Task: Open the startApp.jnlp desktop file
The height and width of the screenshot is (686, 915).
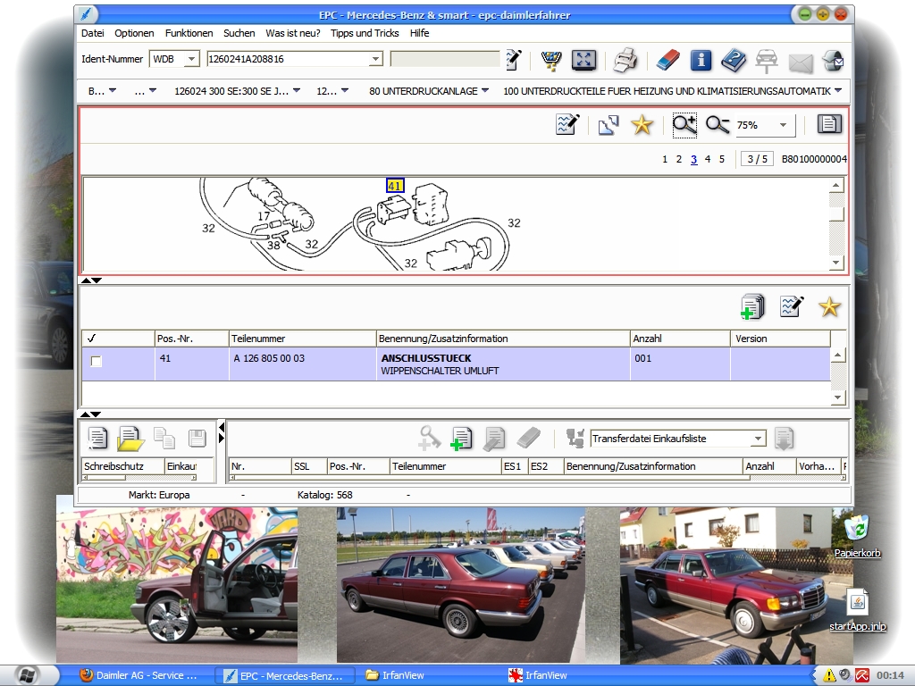Action: click(x=857, y=610)
